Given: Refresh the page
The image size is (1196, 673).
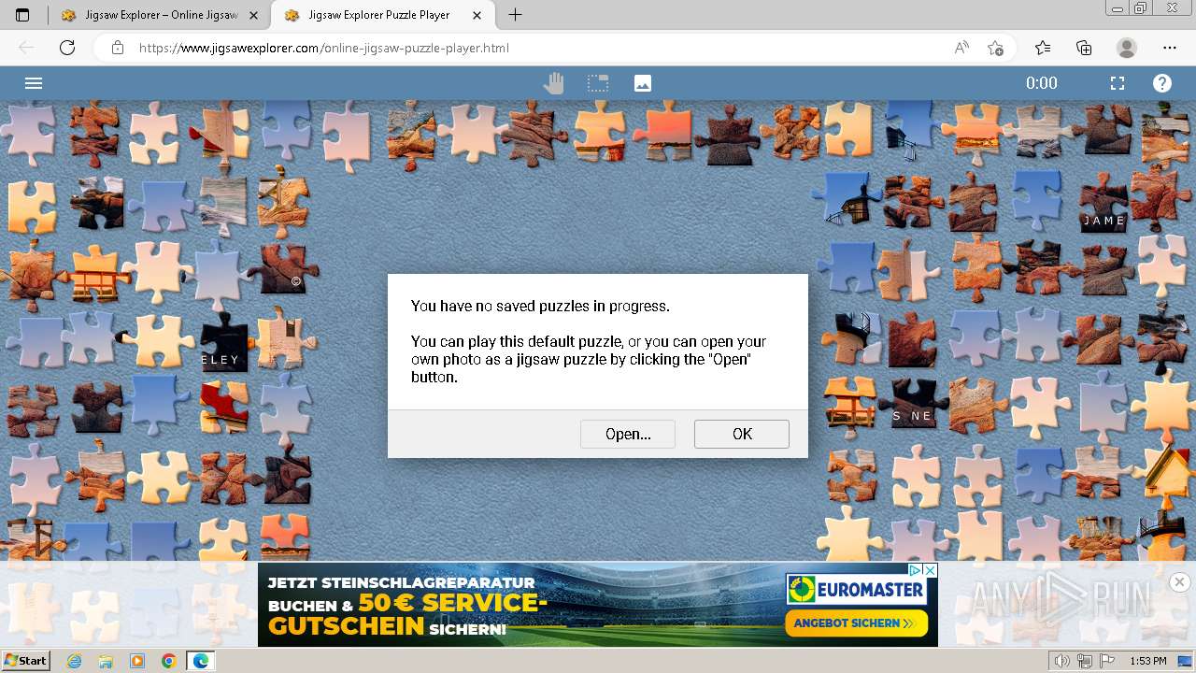Looking at the screenshot, I should tap(67, 48).
